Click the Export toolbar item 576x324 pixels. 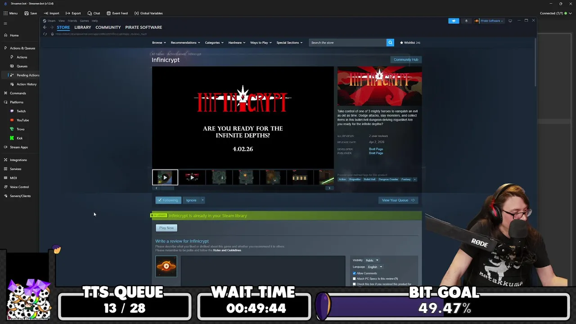pyautogui.click(x=73, y=13)
